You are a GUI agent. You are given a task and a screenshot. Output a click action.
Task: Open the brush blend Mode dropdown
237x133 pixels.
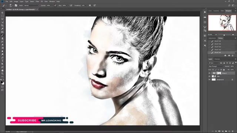coord(31,6)
